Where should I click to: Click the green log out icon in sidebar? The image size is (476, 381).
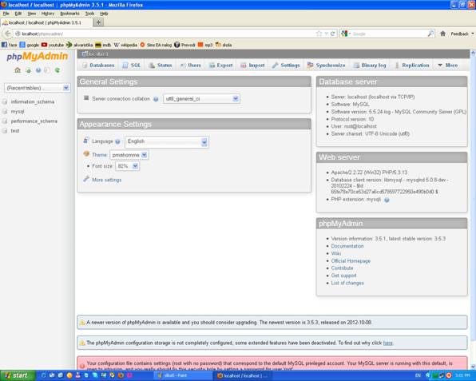click(28, 70)
